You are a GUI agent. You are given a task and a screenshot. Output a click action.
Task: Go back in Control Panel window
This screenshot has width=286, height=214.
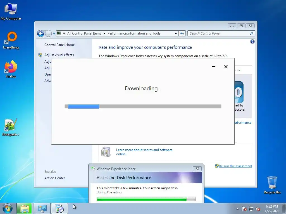click(40, 33)
